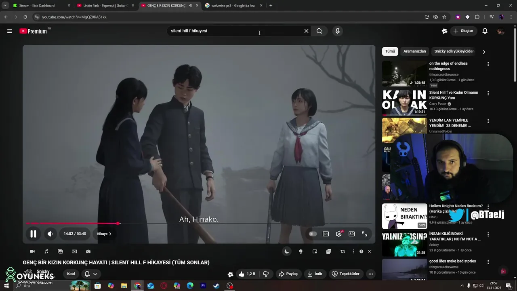This screenshot has height=291, width=517.
Task: Select the Tümü filter chip
Action: pos(390,51)
